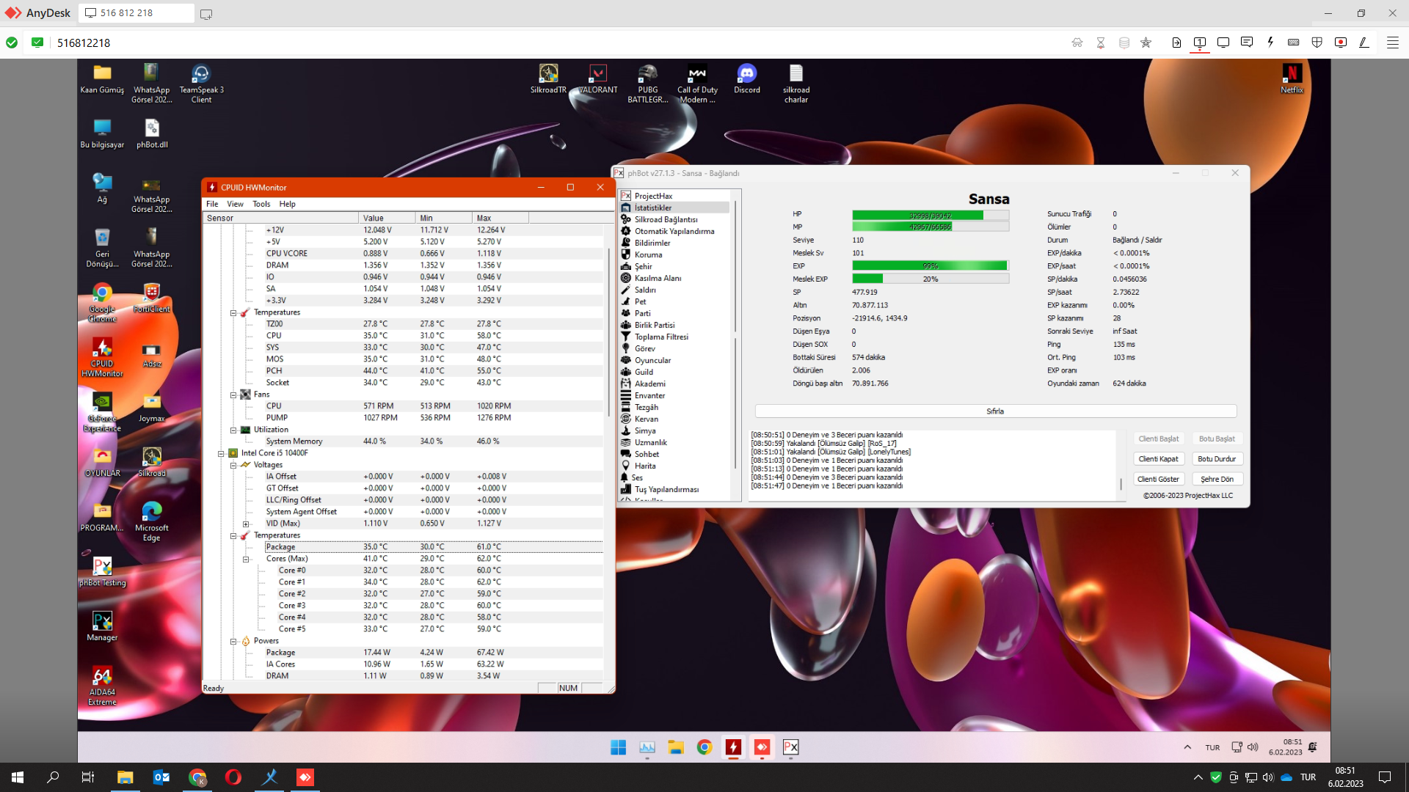Click remote Windows 11 Start button
Image resolution: width=1409 pixels, height=792 pixels.
(x=618, y=747)
